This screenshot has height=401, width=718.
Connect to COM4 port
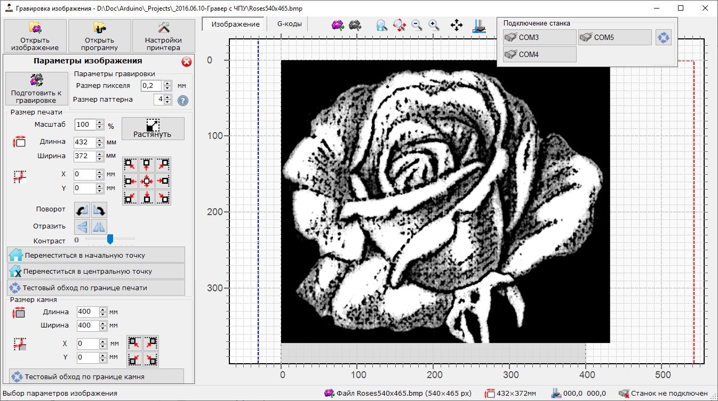[539, 54]
